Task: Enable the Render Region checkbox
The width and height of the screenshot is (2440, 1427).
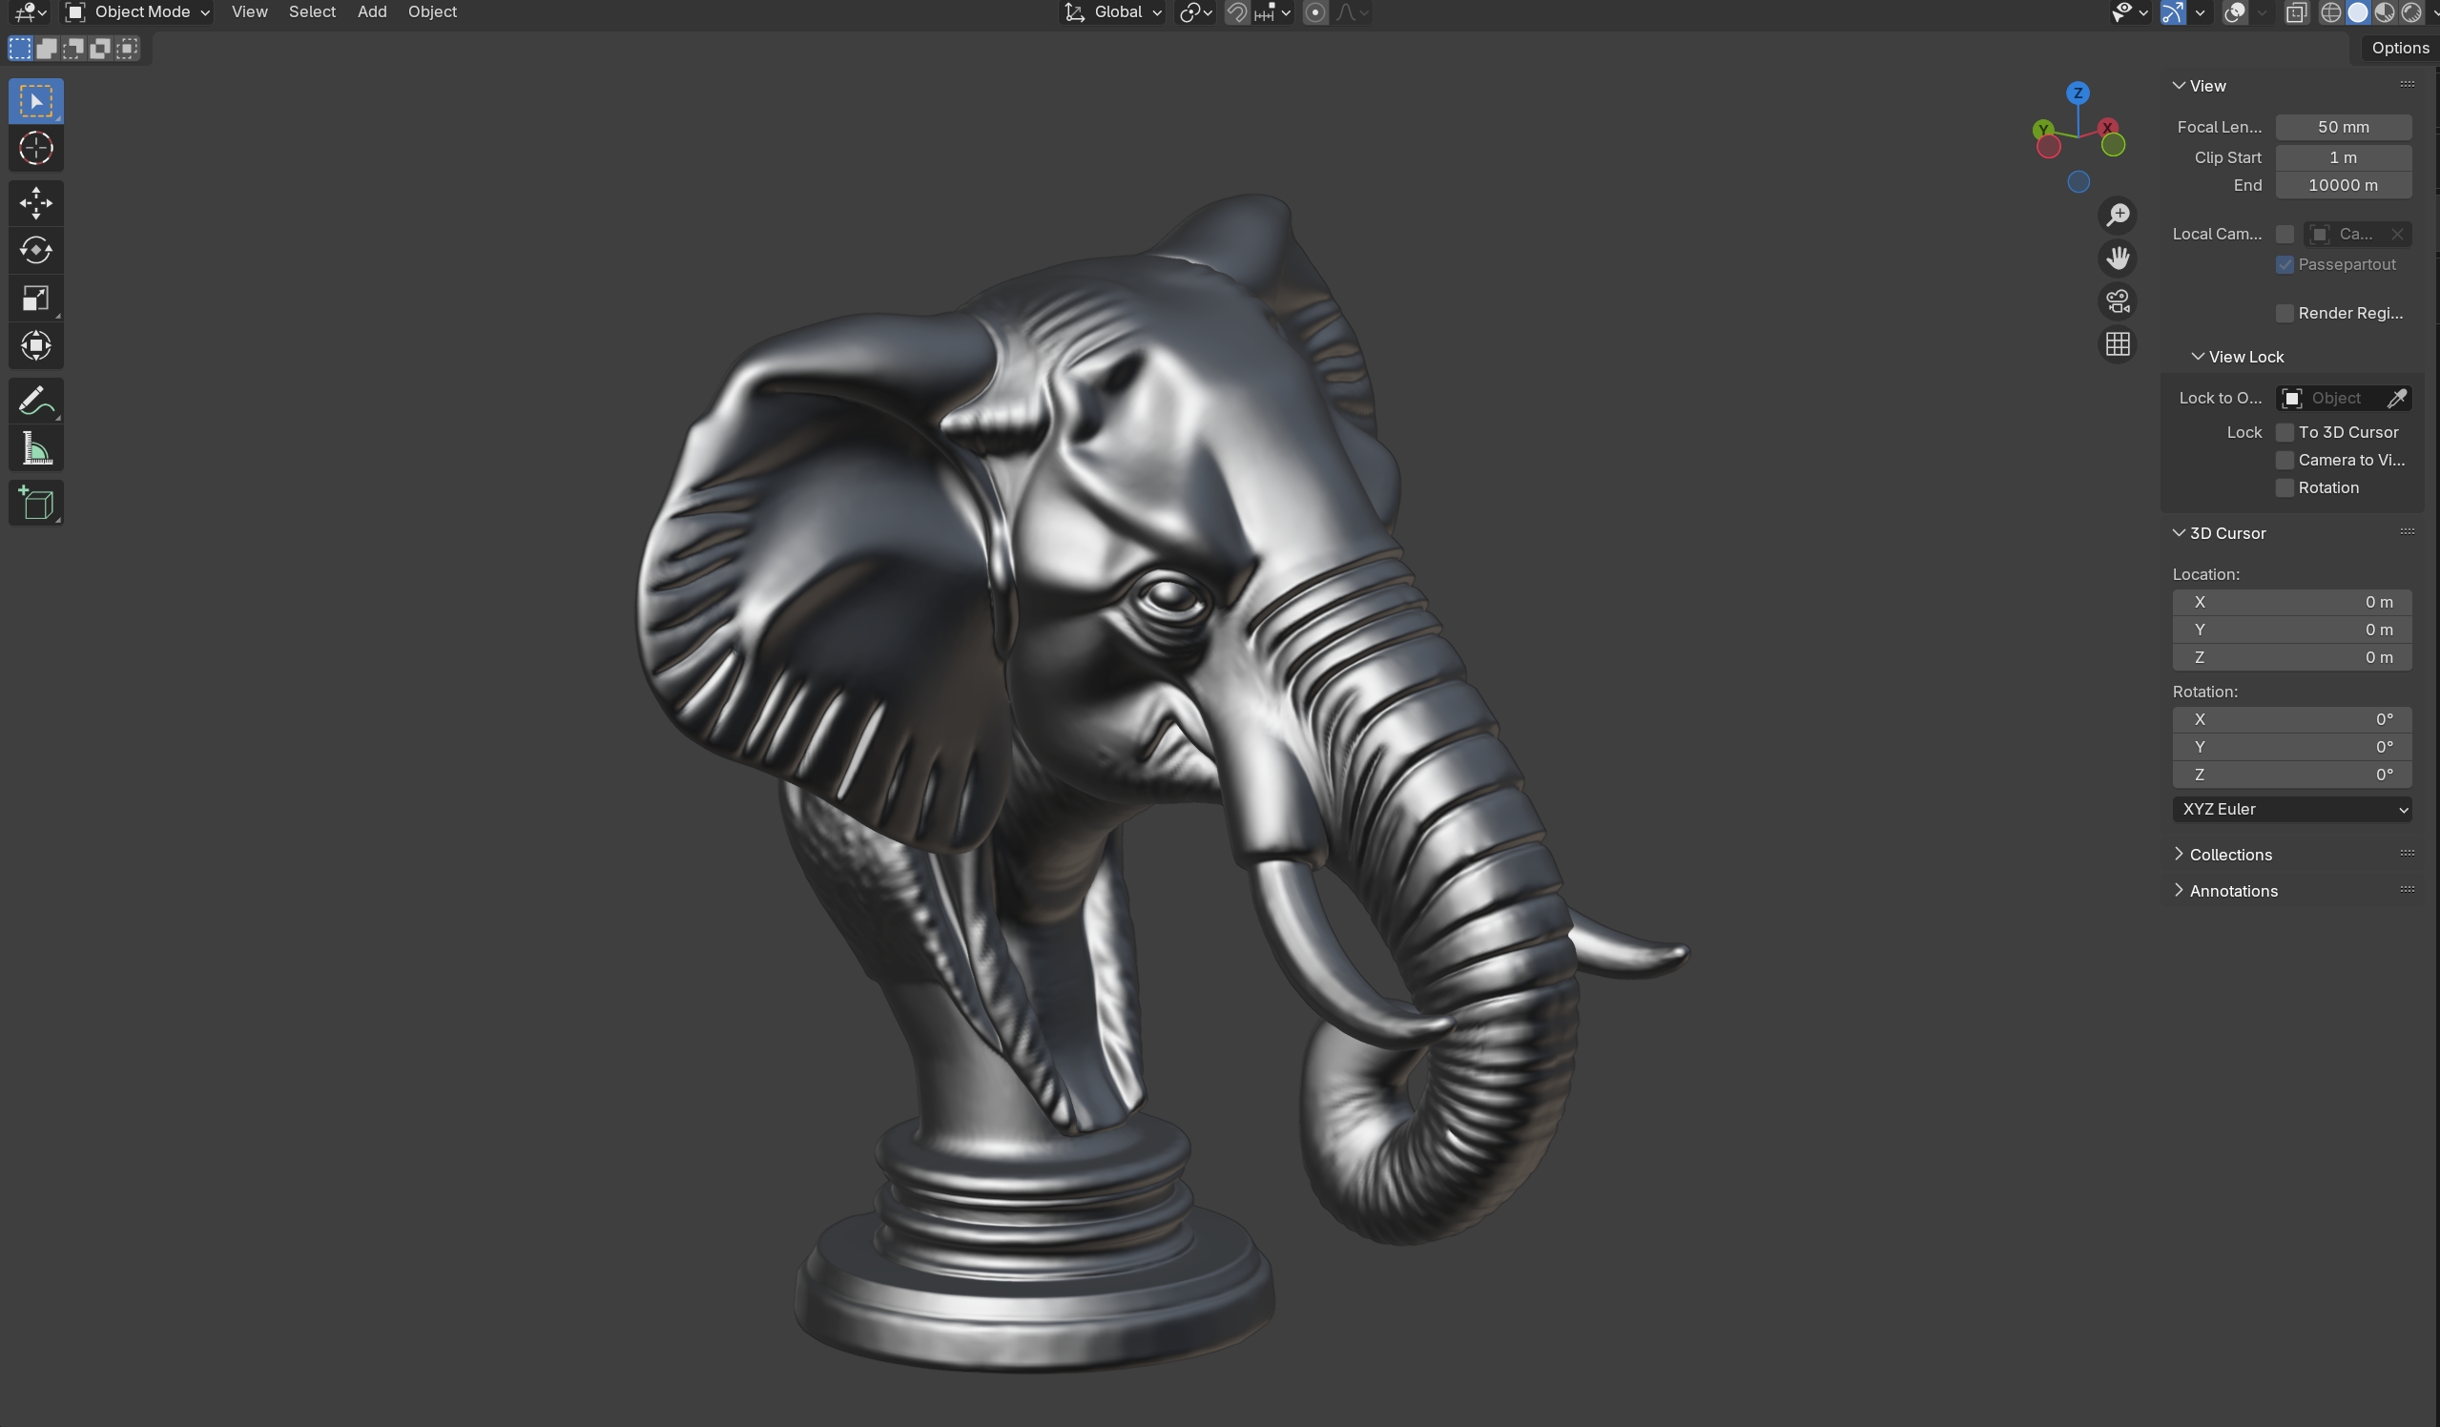Action: [x=2285, y=313]
